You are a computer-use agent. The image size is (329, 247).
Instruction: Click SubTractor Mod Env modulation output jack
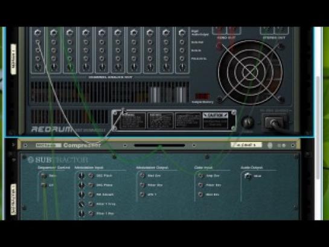(142, 176)
